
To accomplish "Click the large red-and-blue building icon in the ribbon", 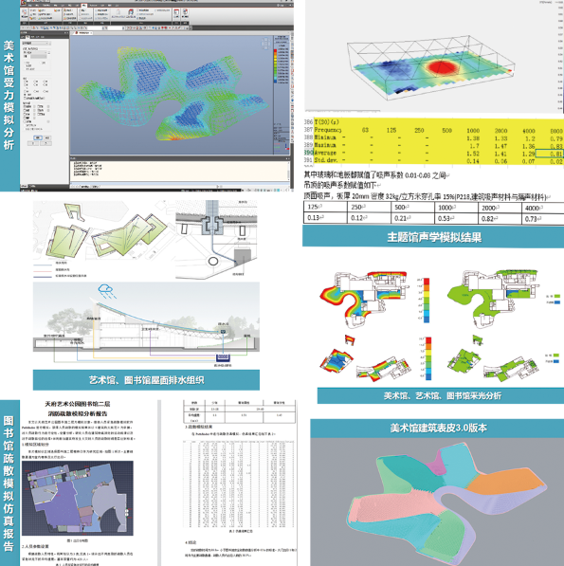I will (131, 11).
